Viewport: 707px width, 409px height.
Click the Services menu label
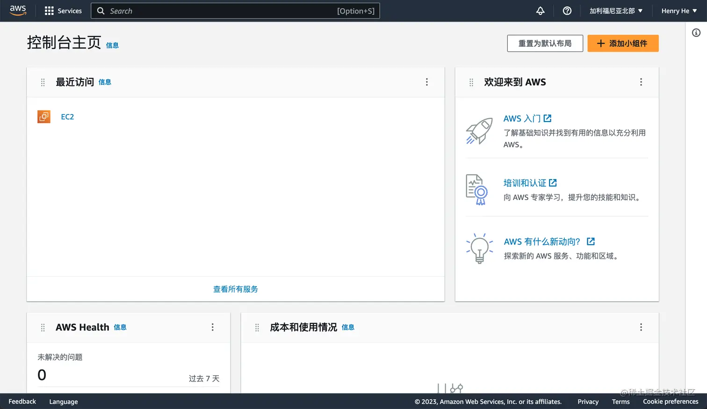point(70,11)
